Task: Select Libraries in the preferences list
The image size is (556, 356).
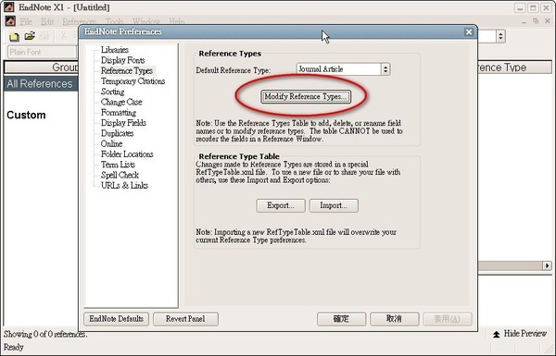Action: pos(115,50)
